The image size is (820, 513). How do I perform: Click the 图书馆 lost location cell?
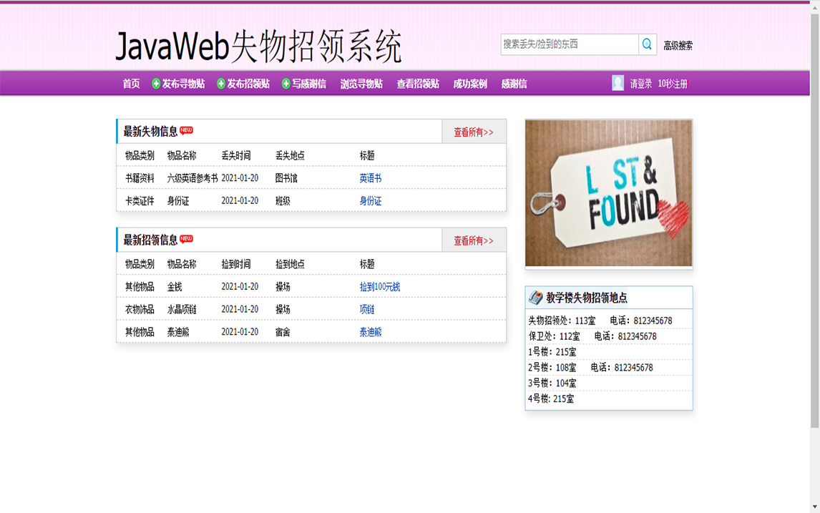(x=287, y=178)
